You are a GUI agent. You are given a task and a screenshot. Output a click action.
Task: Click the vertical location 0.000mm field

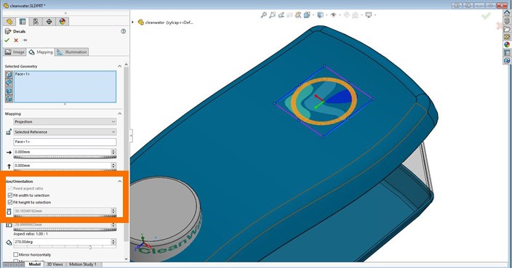(x=62, y=166)
